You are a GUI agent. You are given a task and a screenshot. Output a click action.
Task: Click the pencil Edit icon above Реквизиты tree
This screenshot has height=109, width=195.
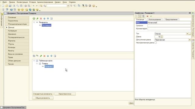[37, 18]
